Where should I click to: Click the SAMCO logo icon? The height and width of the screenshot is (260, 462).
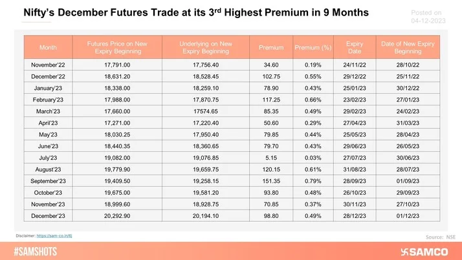(x=407, y=251)
